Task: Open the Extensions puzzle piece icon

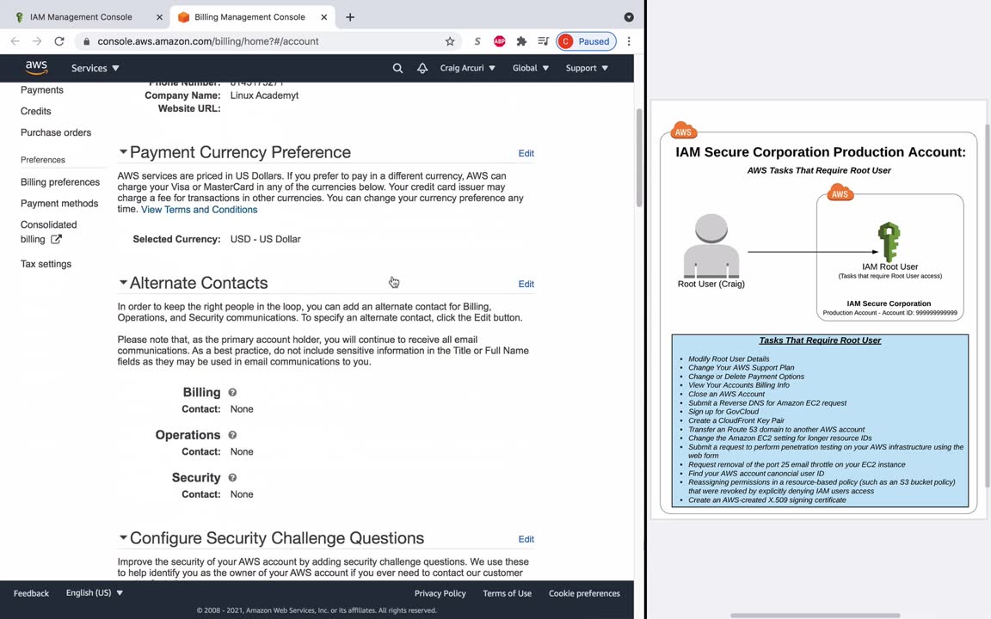Action: pyautogui.click(x=521, y=41)
